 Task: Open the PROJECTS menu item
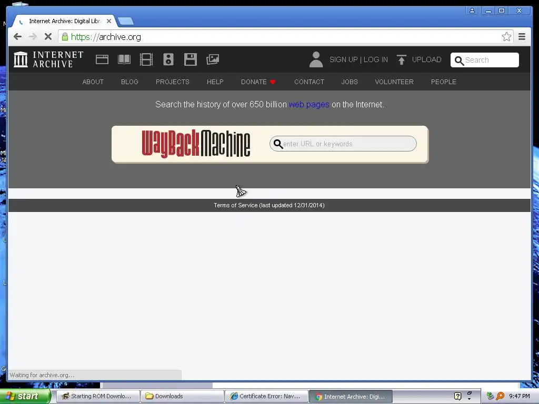pyautogui.click(x=173, y=82)
